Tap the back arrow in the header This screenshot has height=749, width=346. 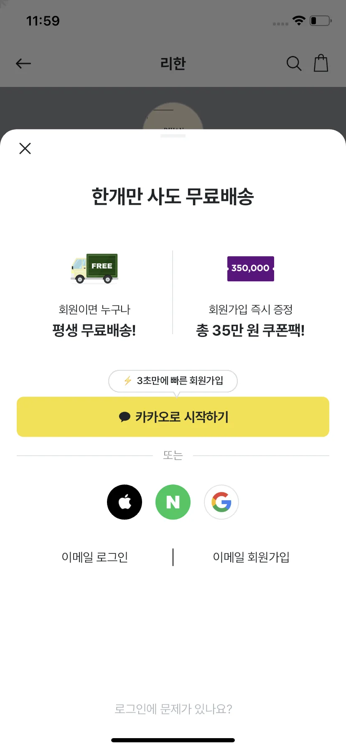(x=23, y=64)
